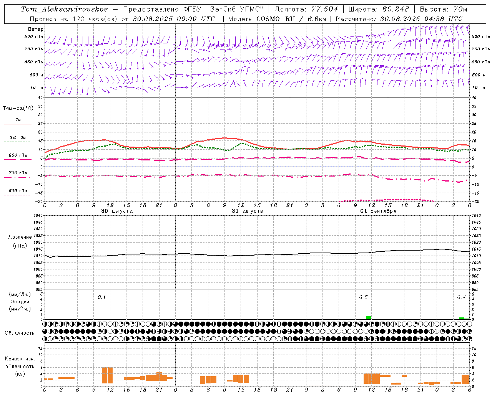
Task: Click the date label 31 августа
Action: (x=248, y=211)
